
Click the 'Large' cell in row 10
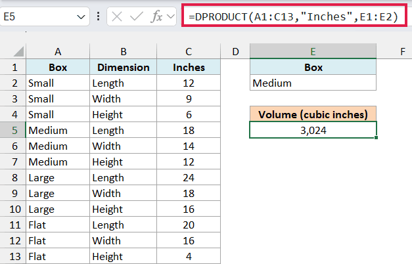coord(58,209)
